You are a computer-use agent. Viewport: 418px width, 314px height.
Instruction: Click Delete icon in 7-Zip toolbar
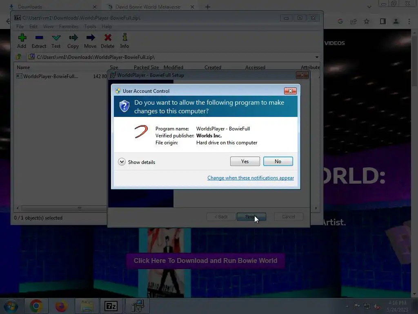tap(108, 41)
